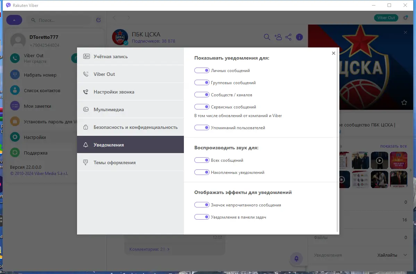
Task: Click the share icon in chat header
Action: pyautogui.click(x=288, y=37)
